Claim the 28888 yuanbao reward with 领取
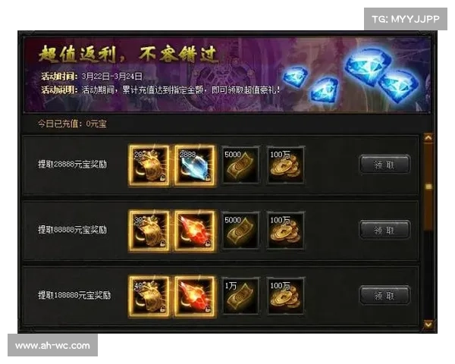Image resolution: width=455 pixels, height=364 pixels. point(384,165)
